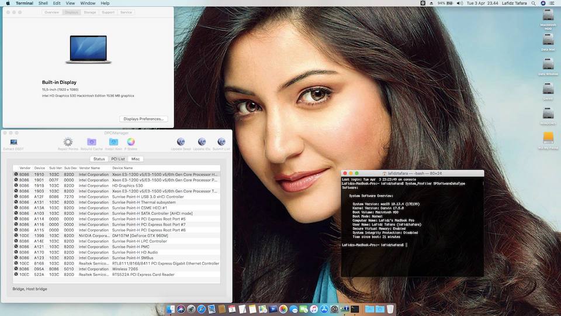The width and height of the screenshot is (561, 316).
Task: Switch to the Status tab in DPCIManager
Action: click(x=99, y=159)
